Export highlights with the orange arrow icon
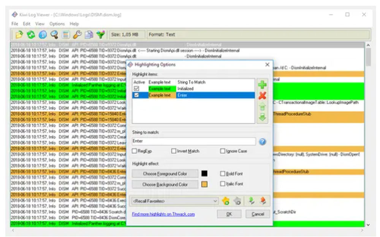Image resolution: width=380 pixels, height=237 pixels. [x=263, y=201]
